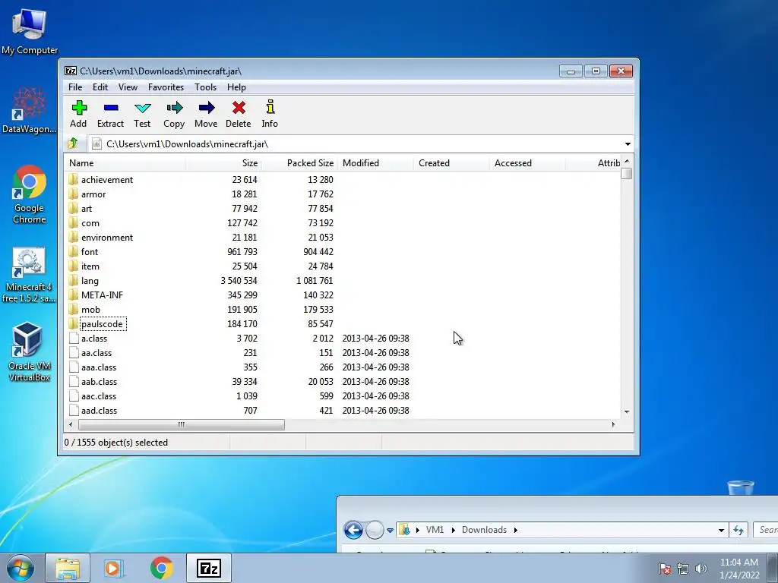Screen dimensions: 778x583
Task: Open the Windows Start menu
Action: click(21, 568)
